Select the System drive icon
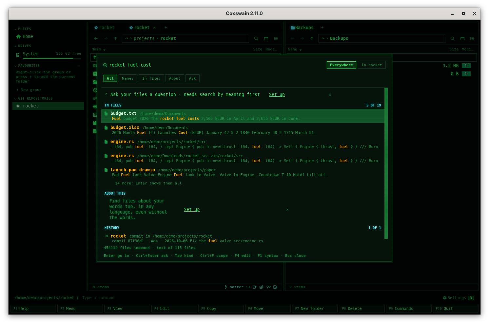Screen dimensions: 489x324 pos(18,55)
